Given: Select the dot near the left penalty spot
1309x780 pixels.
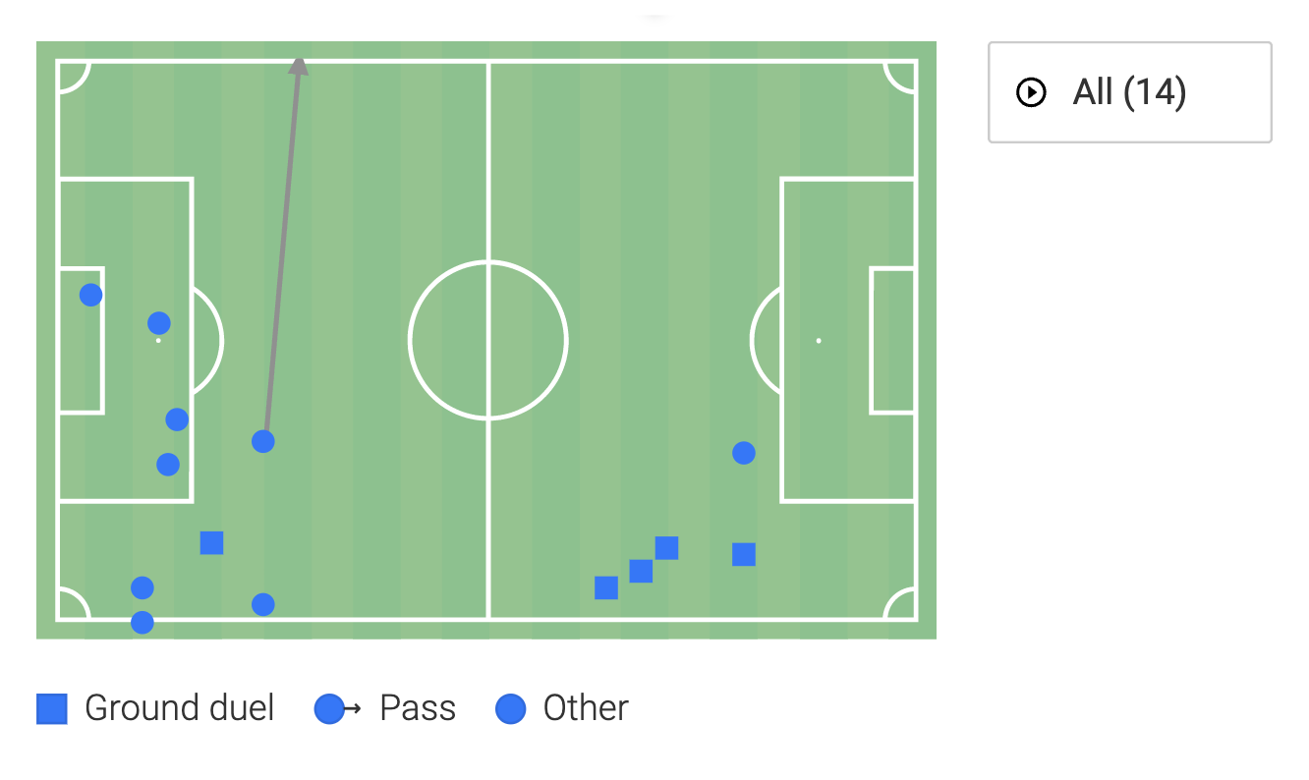Looking at the screenshot, I should pos(158,322).
